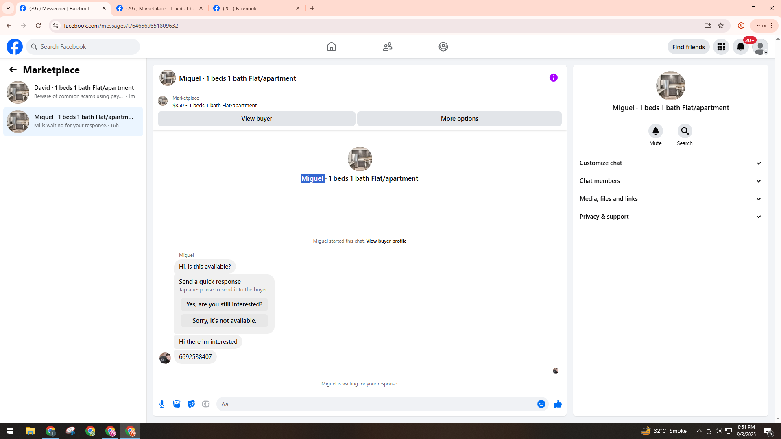Search in conversation using the magnifier icon

coord(685,131)
